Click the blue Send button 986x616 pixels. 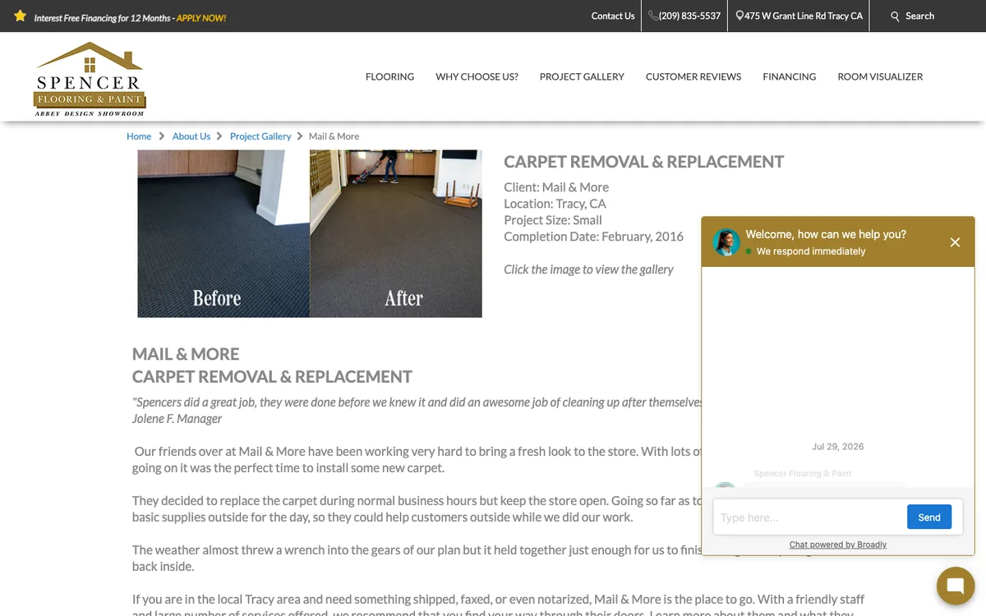coord(929,517)
